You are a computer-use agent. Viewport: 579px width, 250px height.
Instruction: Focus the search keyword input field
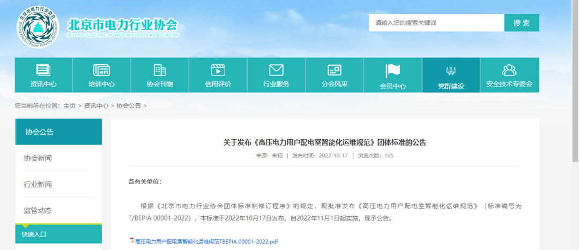[x=436, y=23]
